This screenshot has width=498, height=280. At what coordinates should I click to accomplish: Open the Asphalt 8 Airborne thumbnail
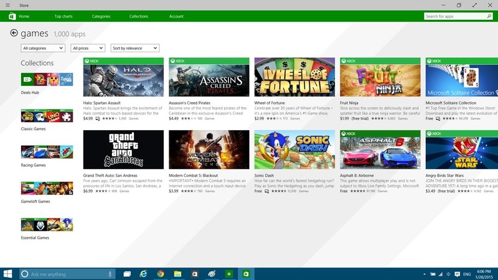pos(380,149)
